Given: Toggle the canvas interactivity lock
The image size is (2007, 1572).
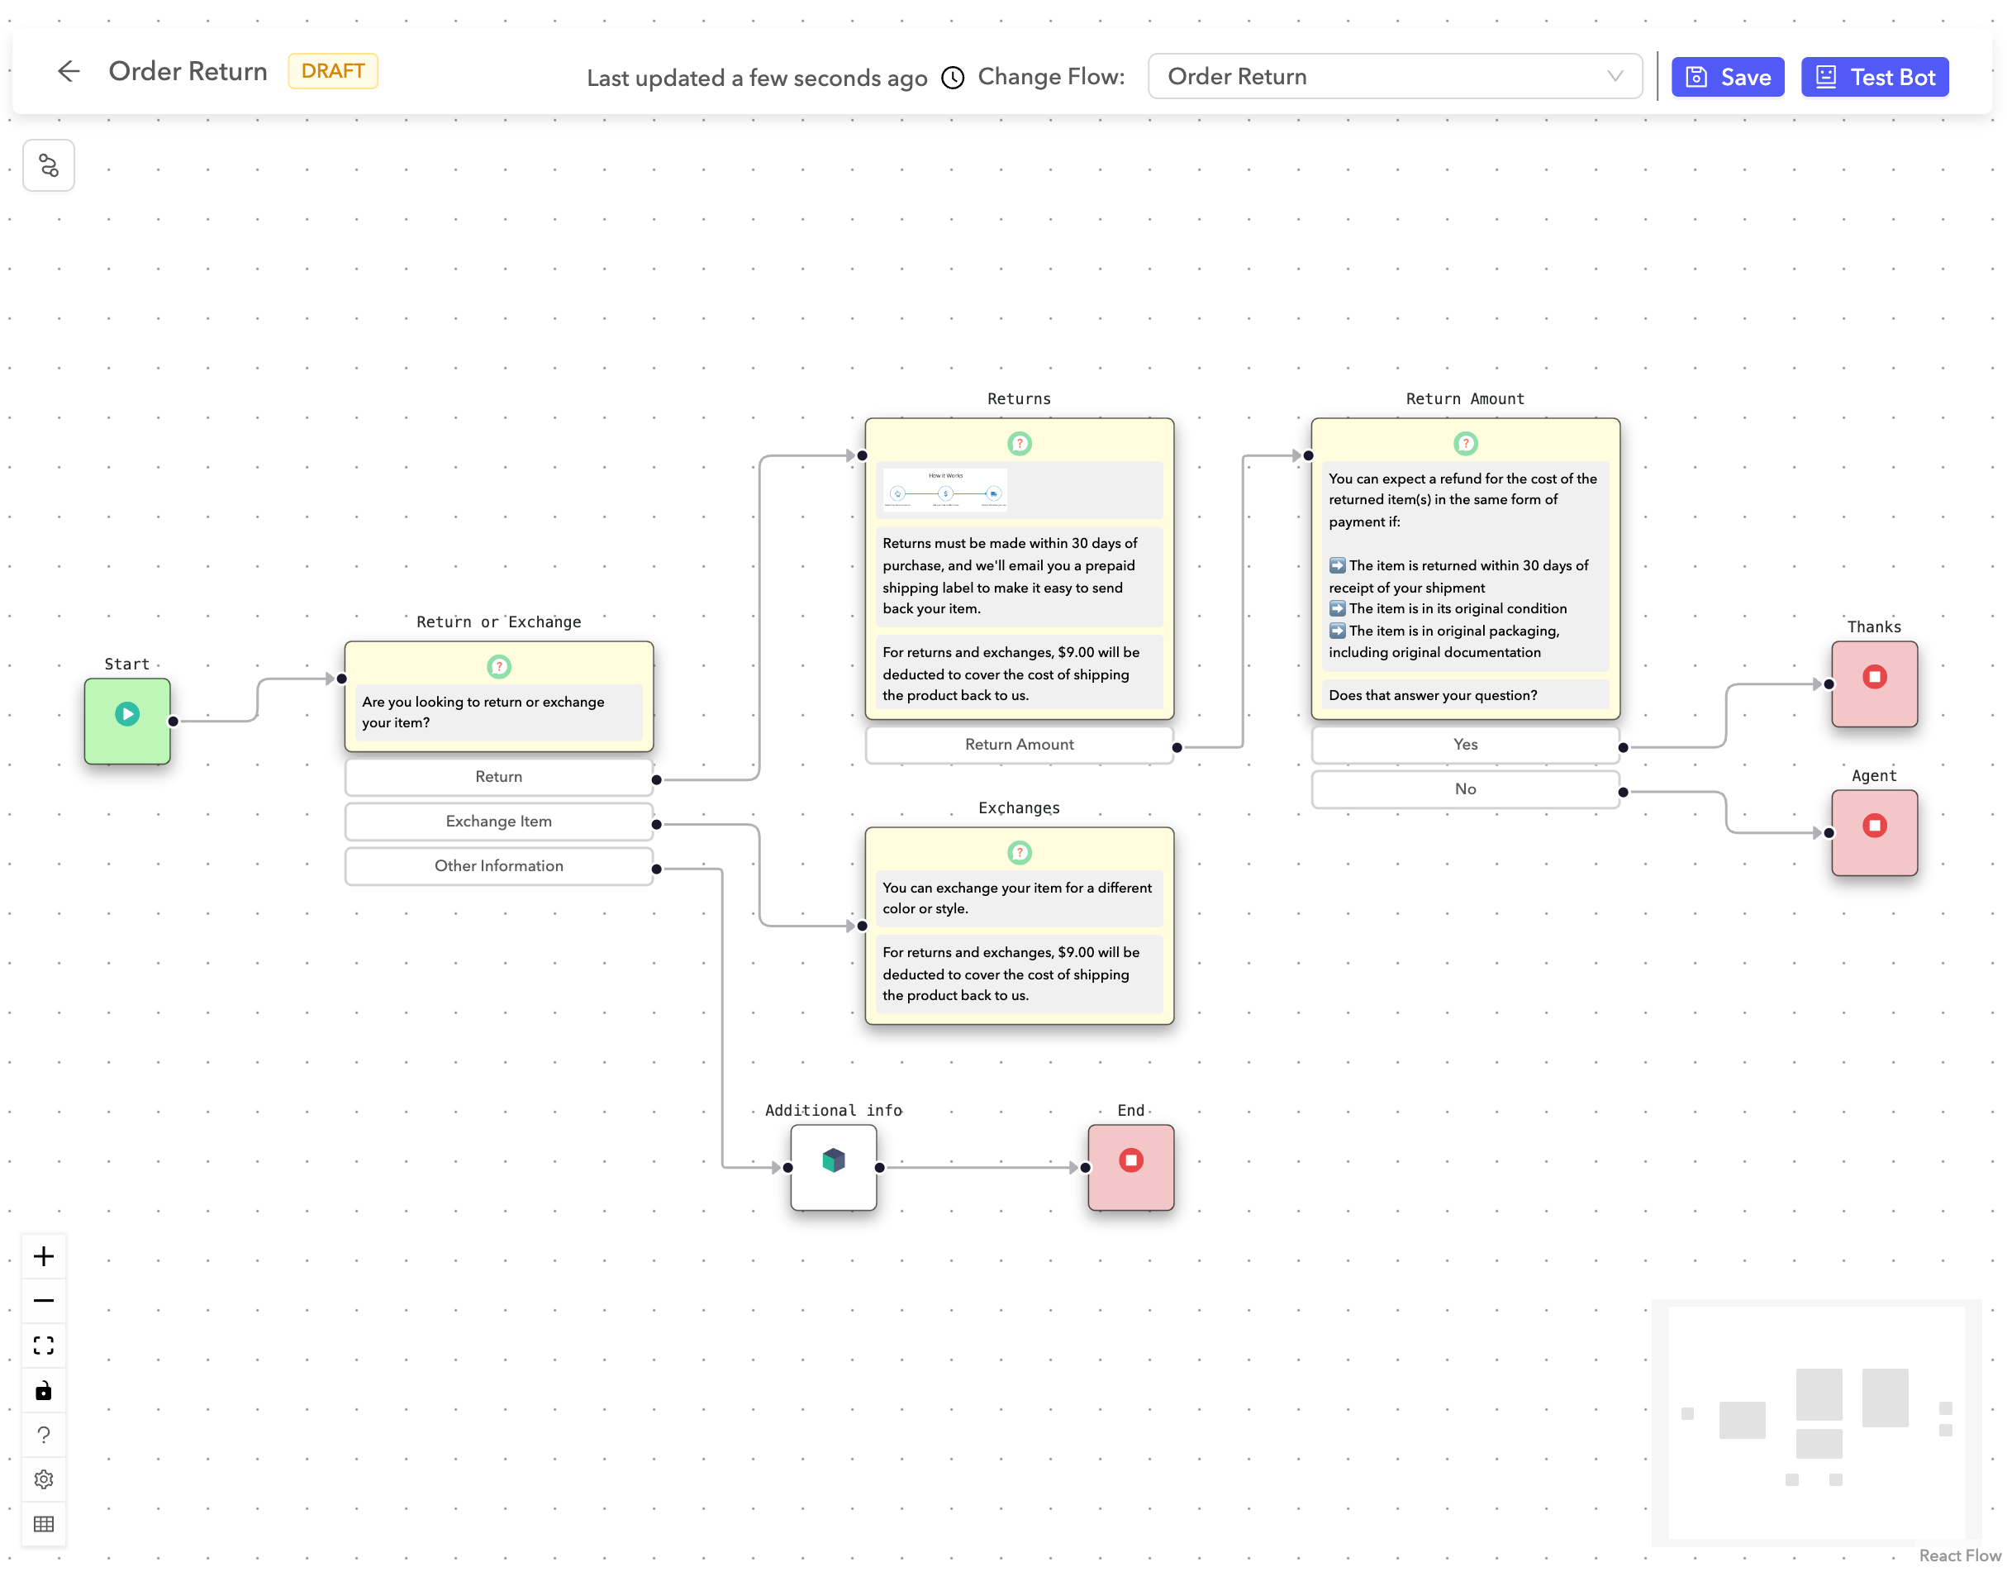Looking at the screenshot, I should pyautogui.click(x=43, y=1390).
